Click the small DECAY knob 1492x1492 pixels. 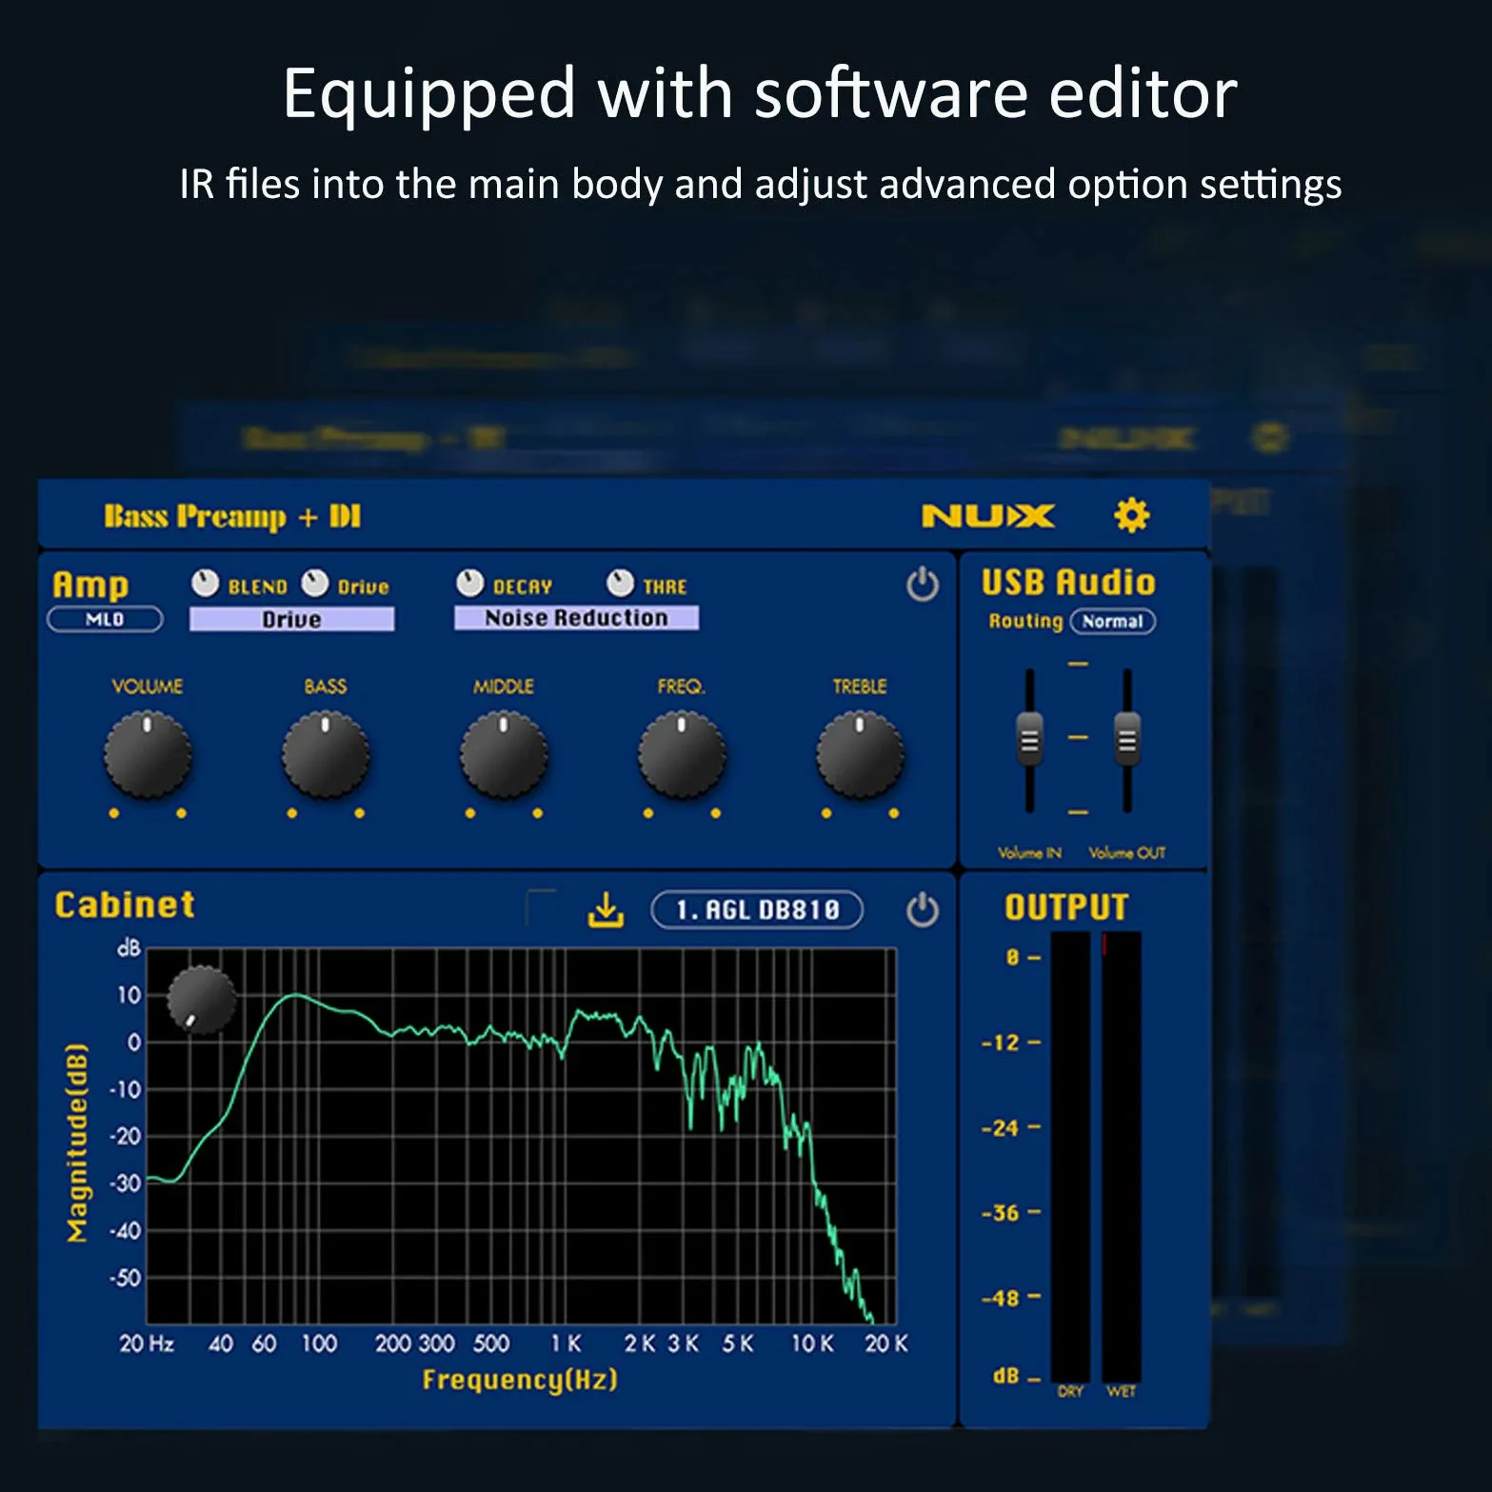pos(470,583)
